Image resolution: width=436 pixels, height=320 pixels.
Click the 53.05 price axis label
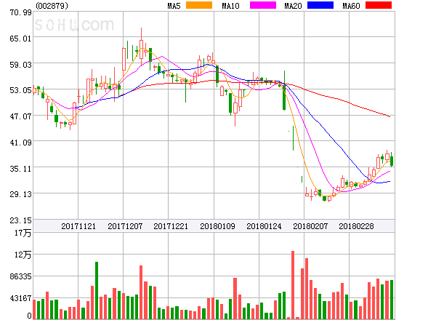click(20, 90)
